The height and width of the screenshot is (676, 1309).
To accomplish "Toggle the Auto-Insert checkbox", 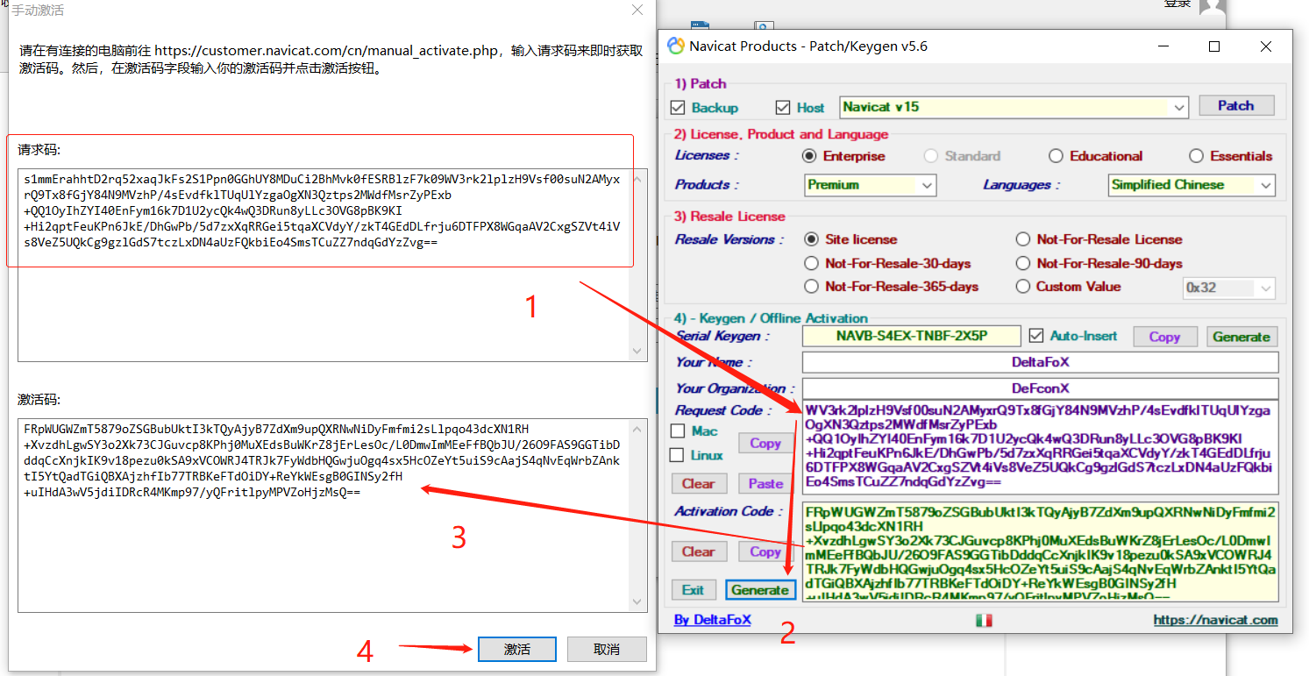I will pos(1036,336).
